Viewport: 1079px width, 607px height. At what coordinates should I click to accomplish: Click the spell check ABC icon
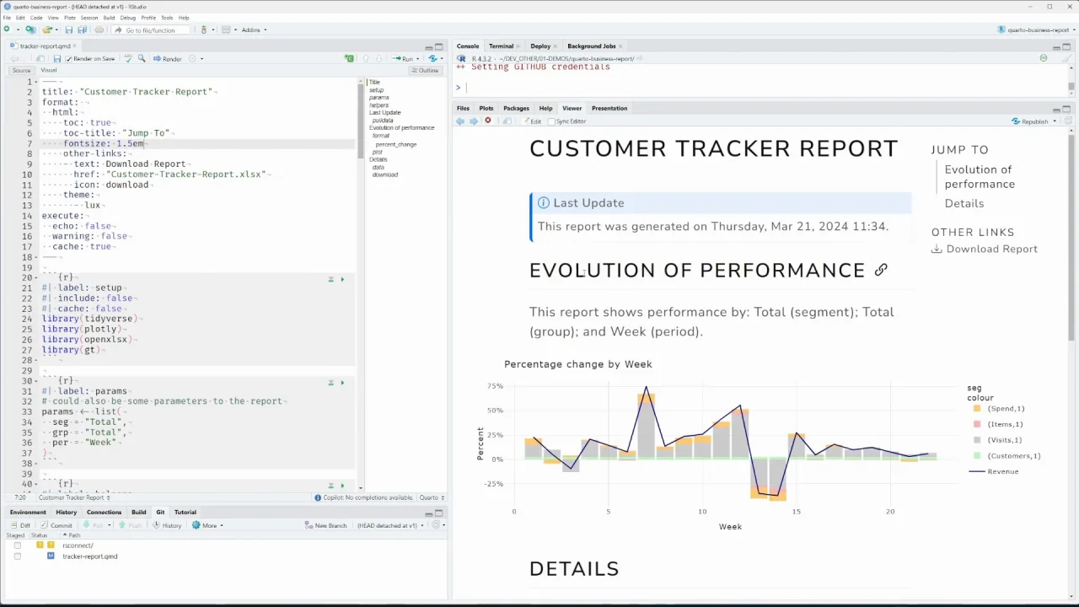(127, 59)
